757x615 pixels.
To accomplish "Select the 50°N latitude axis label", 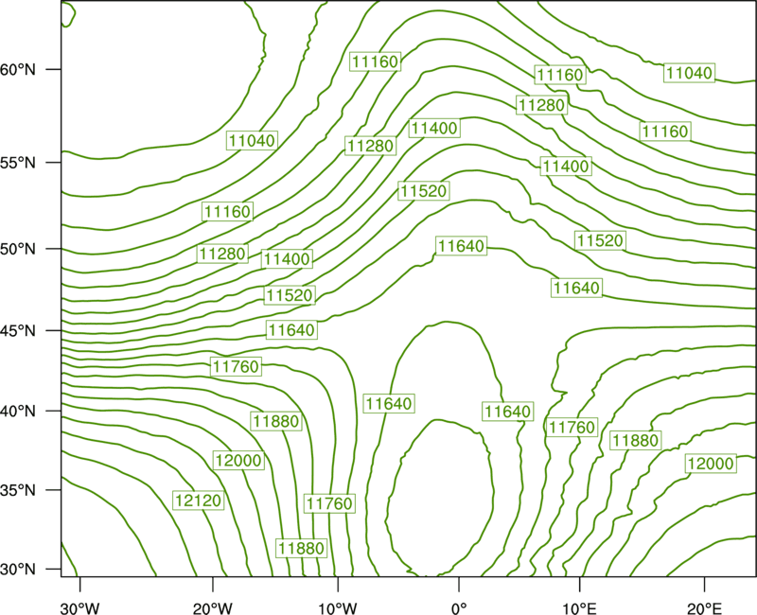I will pos(18,249).
